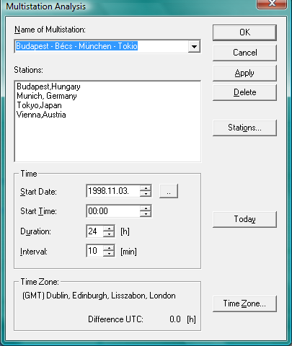
Task: Open the Time Zone... settings
Action: (x=244, y=303)
